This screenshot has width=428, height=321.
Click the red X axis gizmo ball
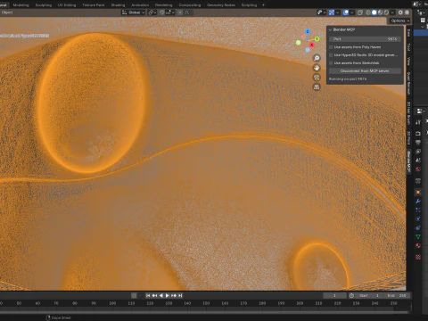pyautogui.click(x=311, y=45)
